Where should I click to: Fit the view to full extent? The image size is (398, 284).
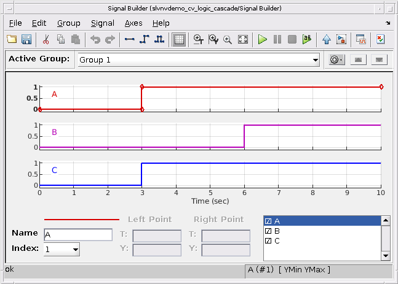click(x=242, y=39)
